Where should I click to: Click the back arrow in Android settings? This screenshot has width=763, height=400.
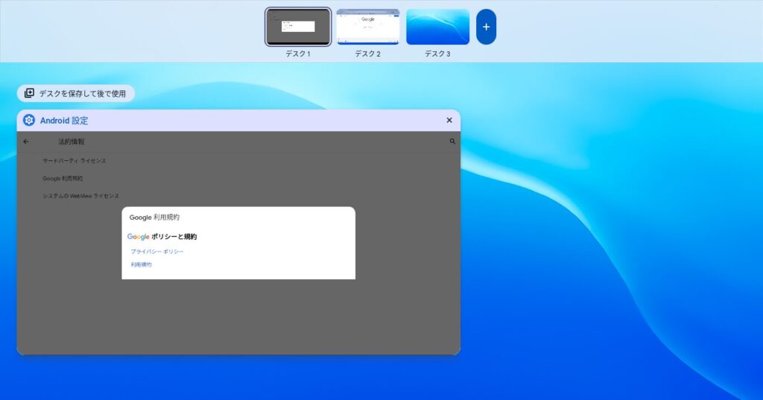[x=26, y=142]
